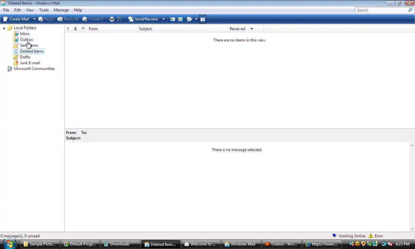Open the Tools menu
Image resolution: width=415 pixels, height=249 pixels.
coord(44,10)
